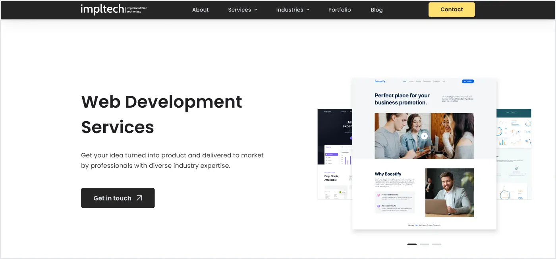Go to the Portfolio page
Screen dimensions: 556x259
pos(339,10)
